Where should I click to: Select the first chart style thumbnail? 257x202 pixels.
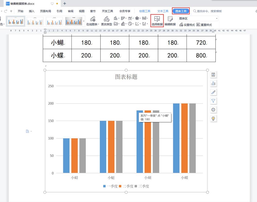(16, 21)
